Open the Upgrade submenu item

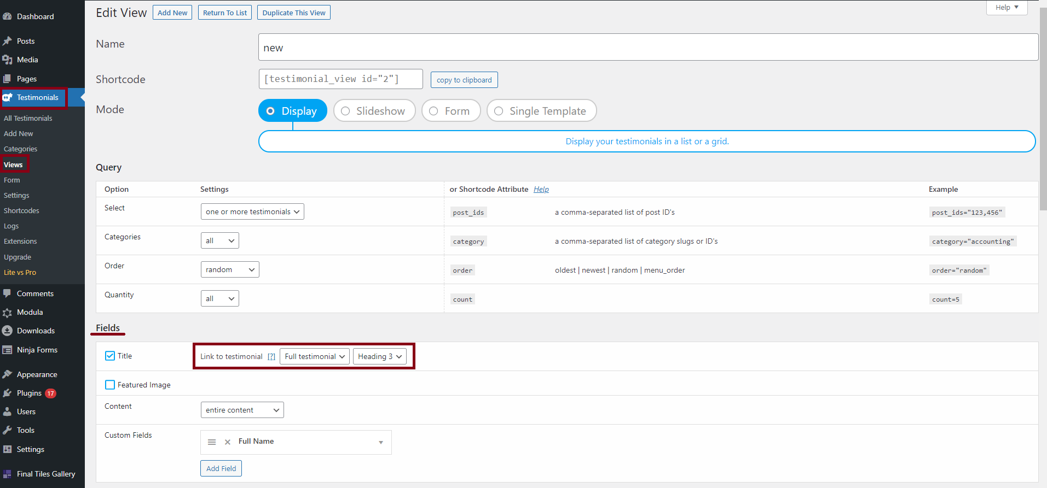click(18, 257)
